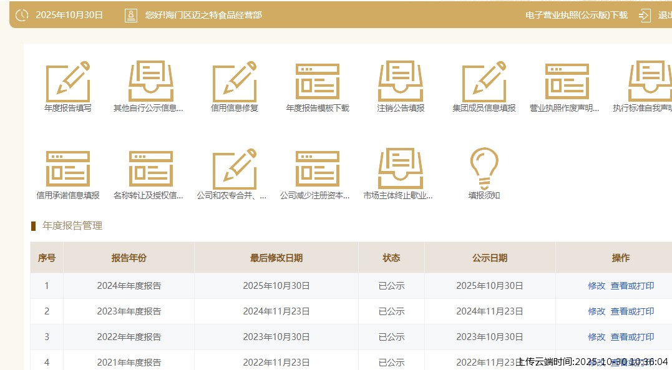Open 名称转让及授权信息 icon
The height and width of the screenshot is (370, 672).
(150, 169)
